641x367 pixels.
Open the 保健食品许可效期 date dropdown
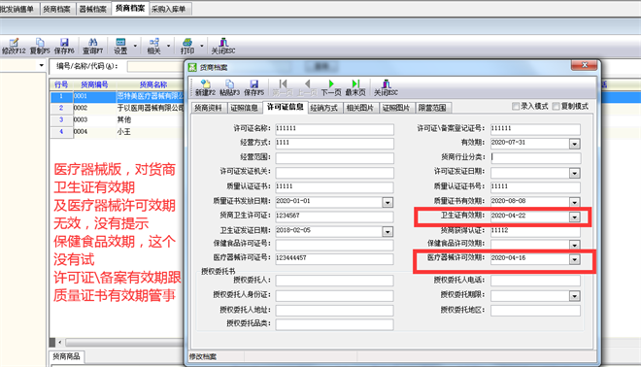[574, 245]
